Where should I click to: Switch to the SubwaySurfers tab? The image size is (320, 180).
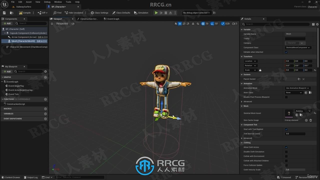tap(24, 7)
